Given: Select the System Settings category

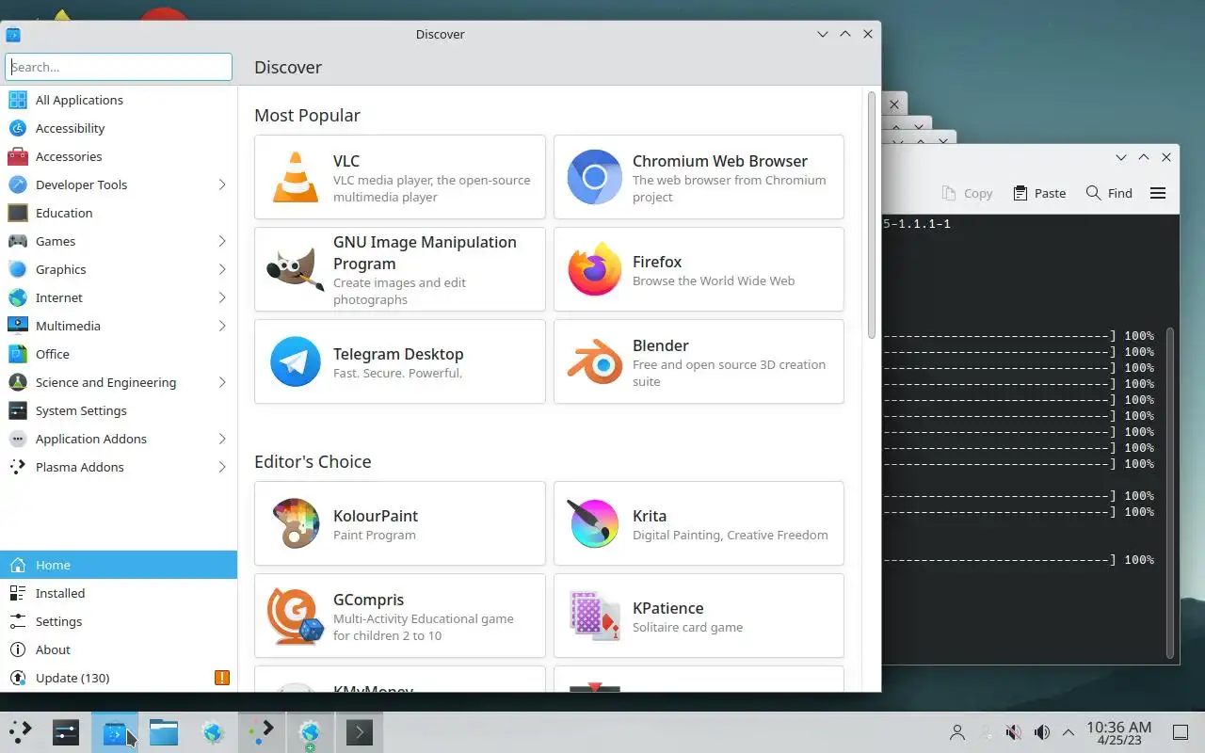Looking at the screenshot, I should click(x=119, y=410).
